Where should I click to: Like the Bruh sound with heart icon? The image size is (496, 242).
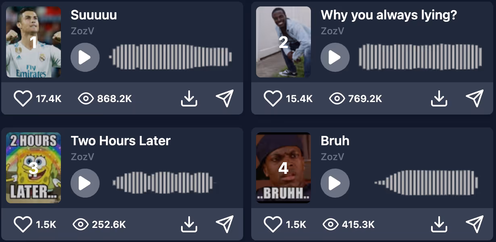point(273,224)
